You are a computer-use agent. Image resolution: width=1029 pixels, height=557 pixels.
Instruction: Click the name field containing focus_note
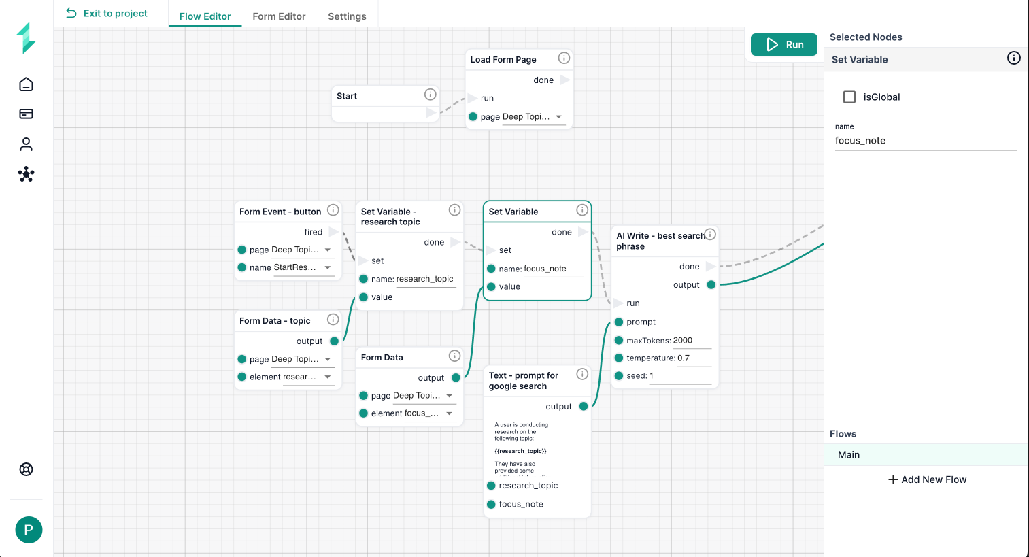[x=926, y=141]
